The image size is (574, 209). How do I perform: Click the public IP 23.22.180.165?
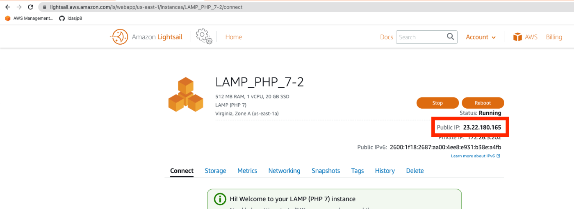coord(482,128)
